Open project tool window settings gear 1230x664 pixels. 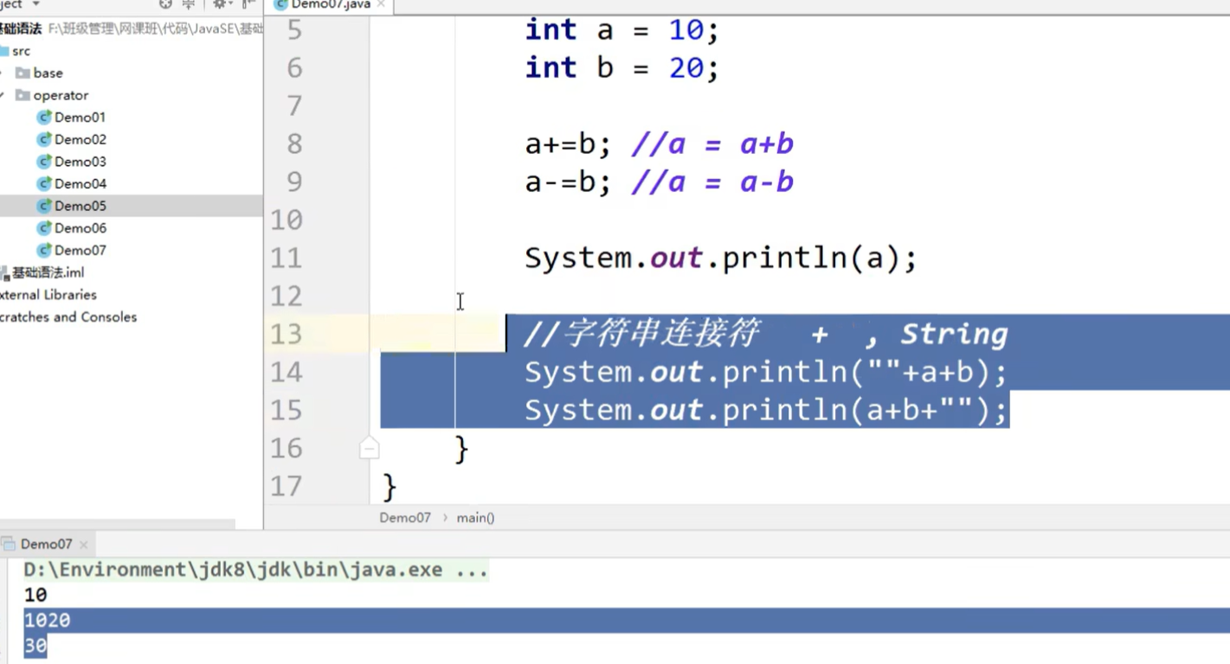(x=219, y=4)
